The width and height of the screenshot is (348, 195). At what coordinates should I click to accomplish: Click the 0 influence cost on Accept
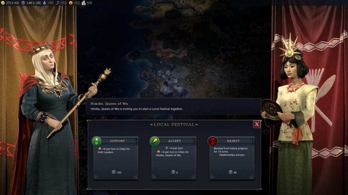point(175,172)
